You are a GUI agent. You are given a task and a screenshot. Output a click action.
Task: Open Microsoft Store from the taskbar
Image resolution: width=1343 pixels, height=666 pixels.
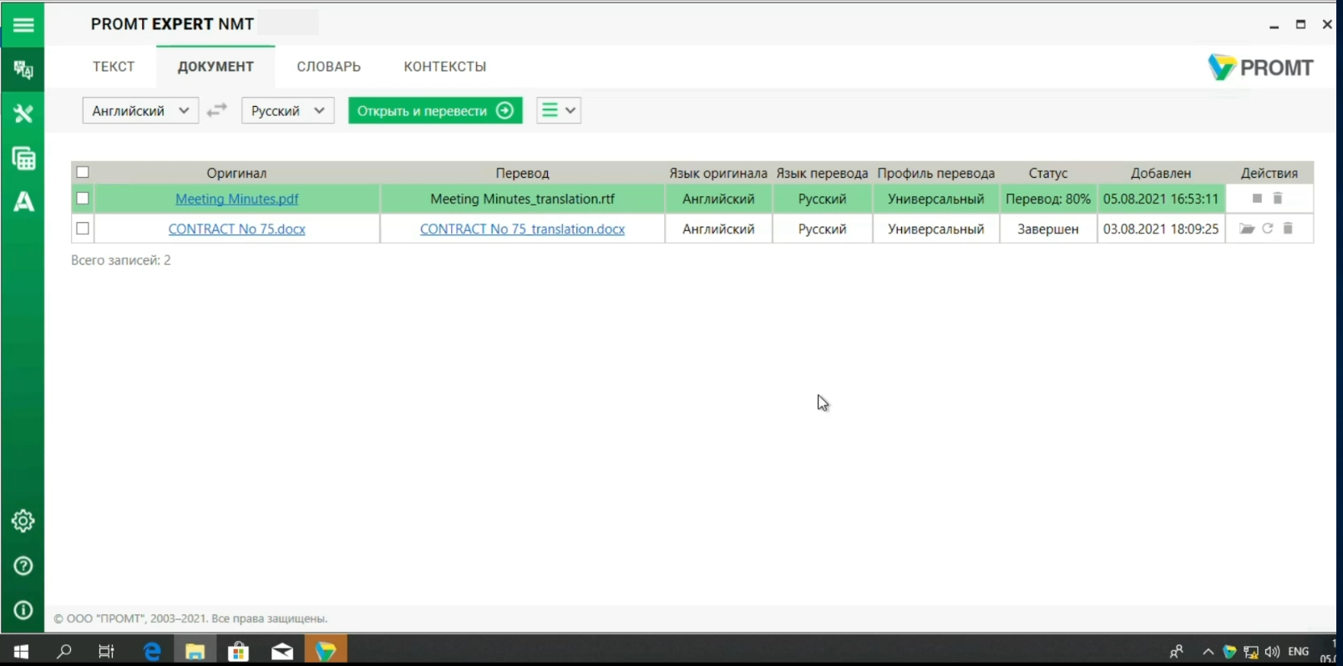(238, 651)
